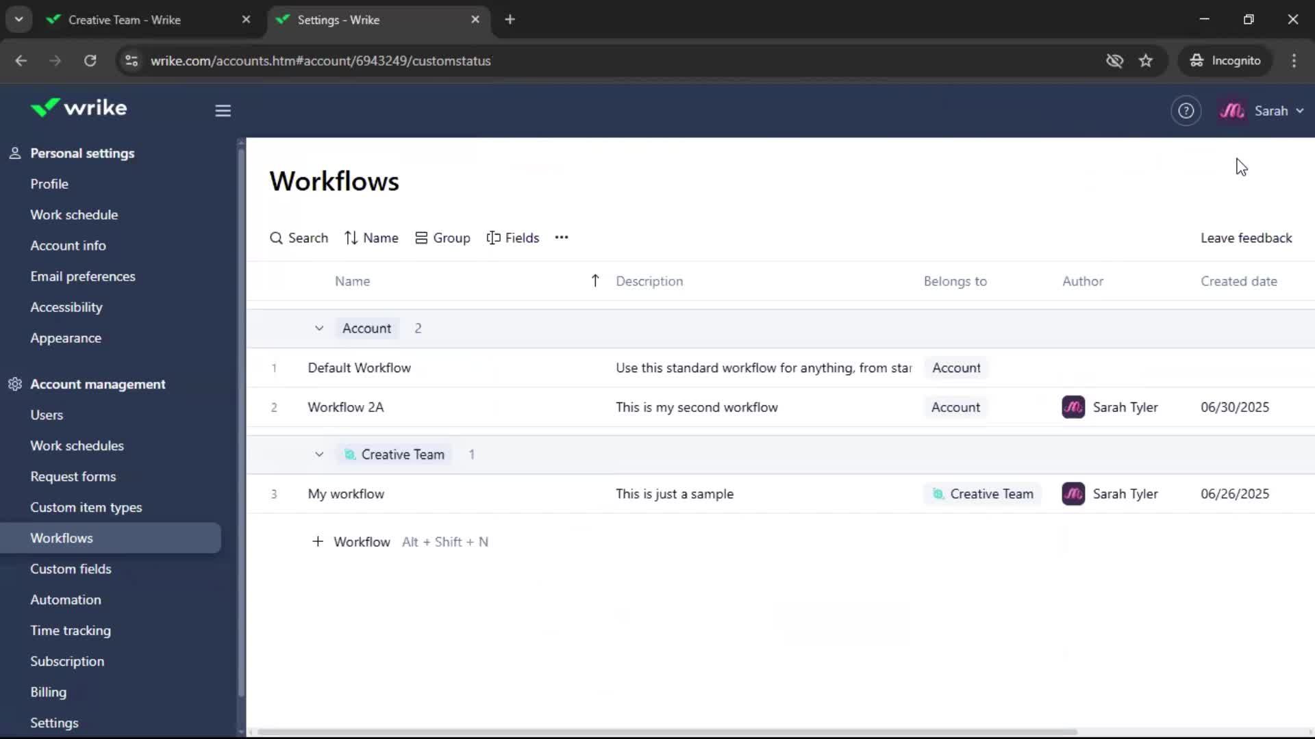Click the Creative Team tag on the My workflow row
The height and width of the screenshot is (739, 1315).
pos(982,494)
